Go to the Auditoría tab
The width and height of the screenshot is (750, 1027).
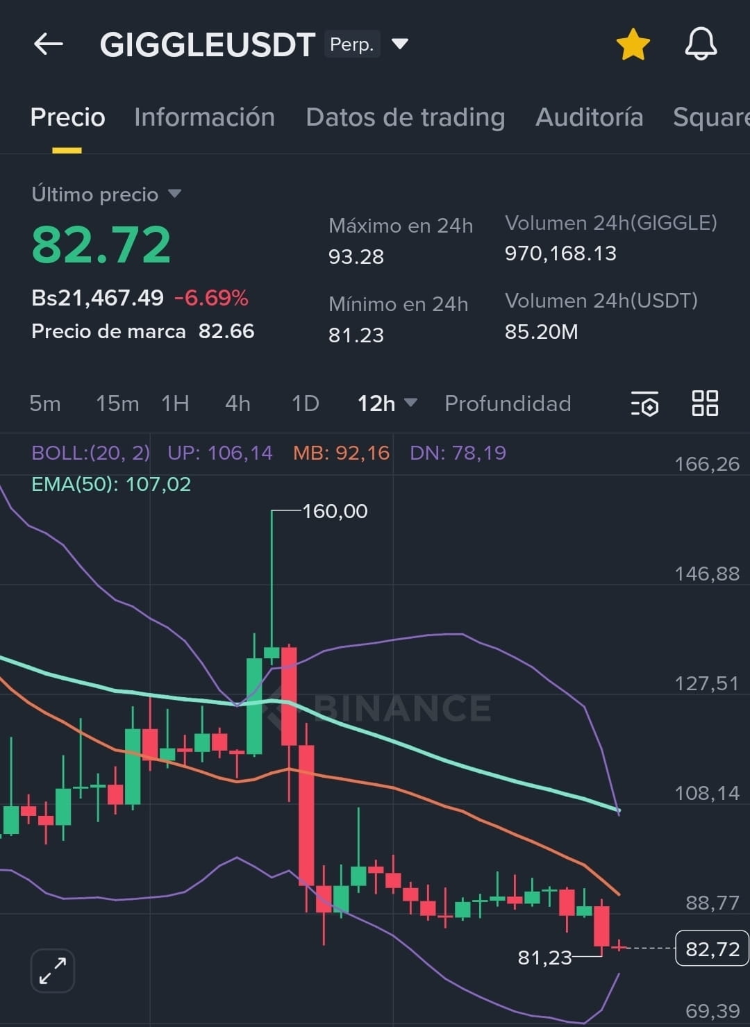pos(589,117)
